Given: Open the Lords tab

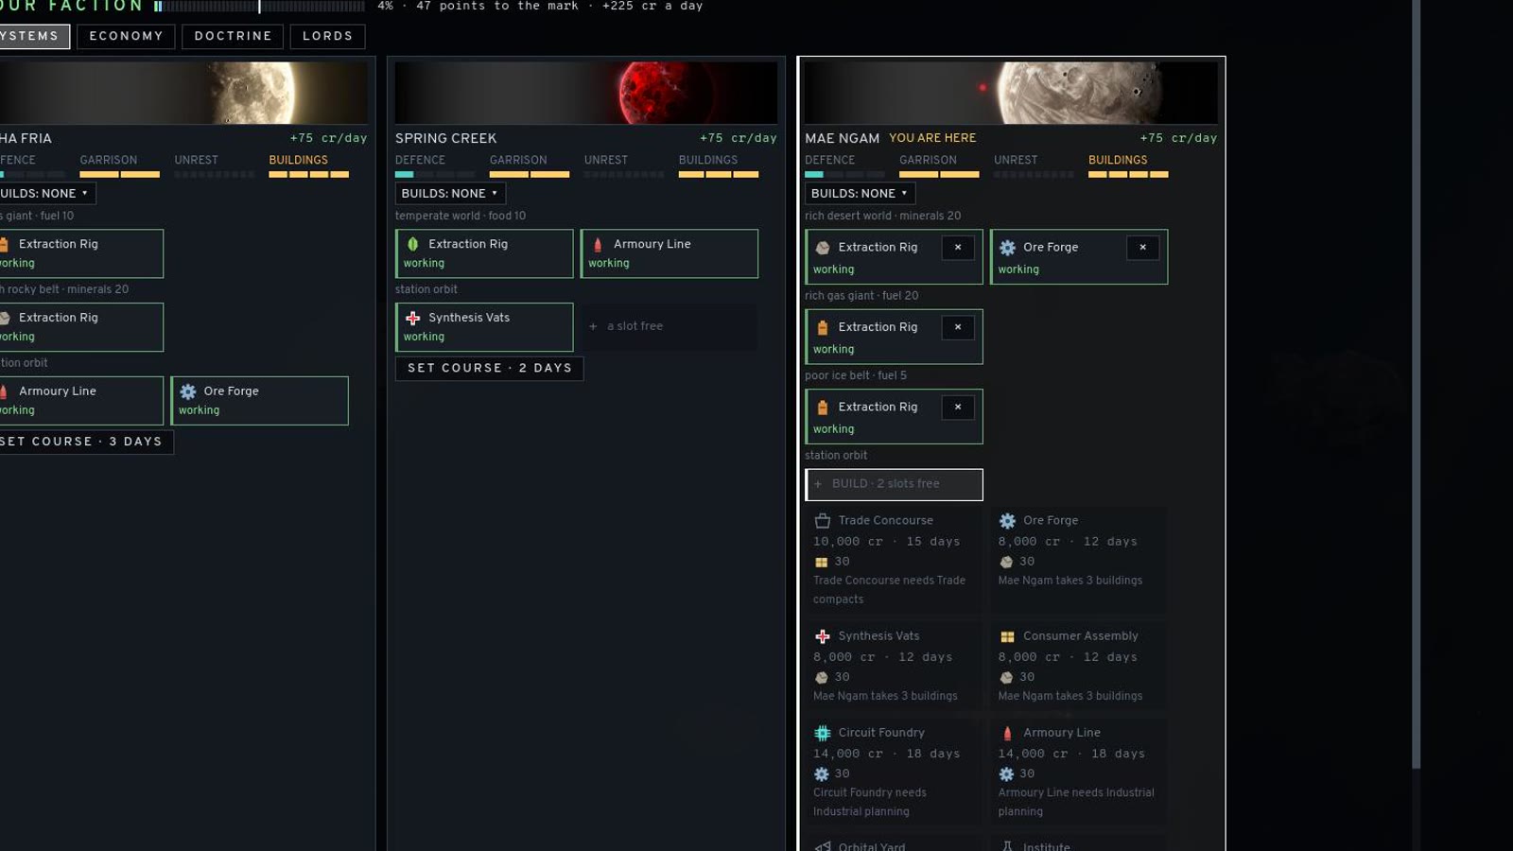Looking at the screenshot, I should [x=327, y=36].
